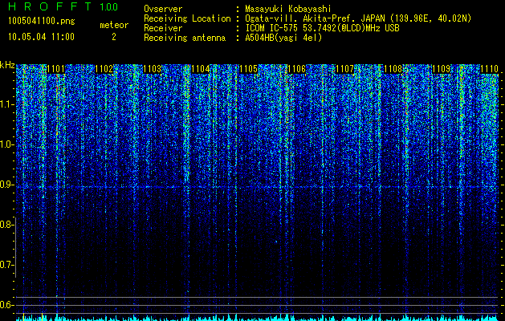Click the meteor label
This screenshot has height=321, width=505.
click(114, 25)
